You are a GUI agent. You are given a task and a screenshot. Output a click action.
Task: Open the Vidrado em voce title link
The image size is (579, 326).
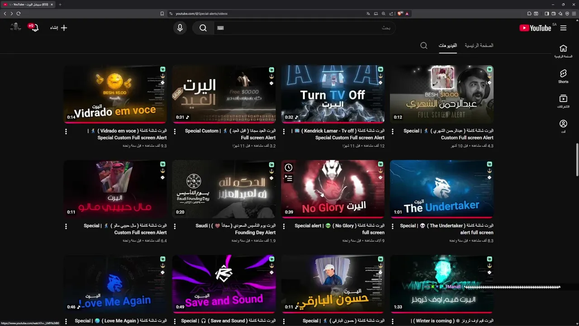click(128, 134)
